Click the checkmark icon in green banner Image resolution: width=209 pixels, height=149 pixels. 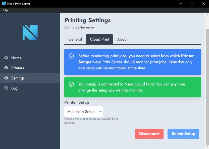point(71,84)
